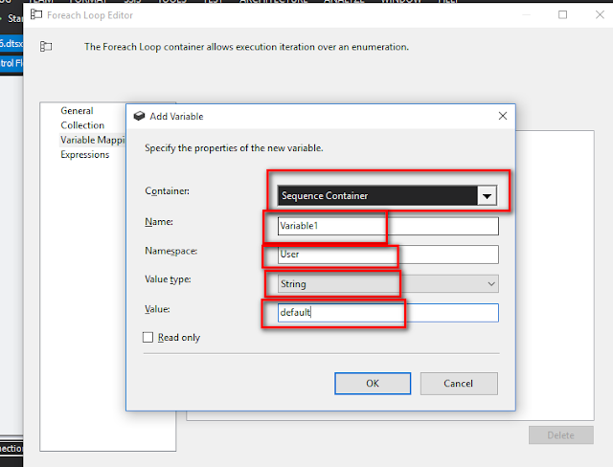
Task: Click the Foreach Loop container description icon
Action: click(46, 47)
